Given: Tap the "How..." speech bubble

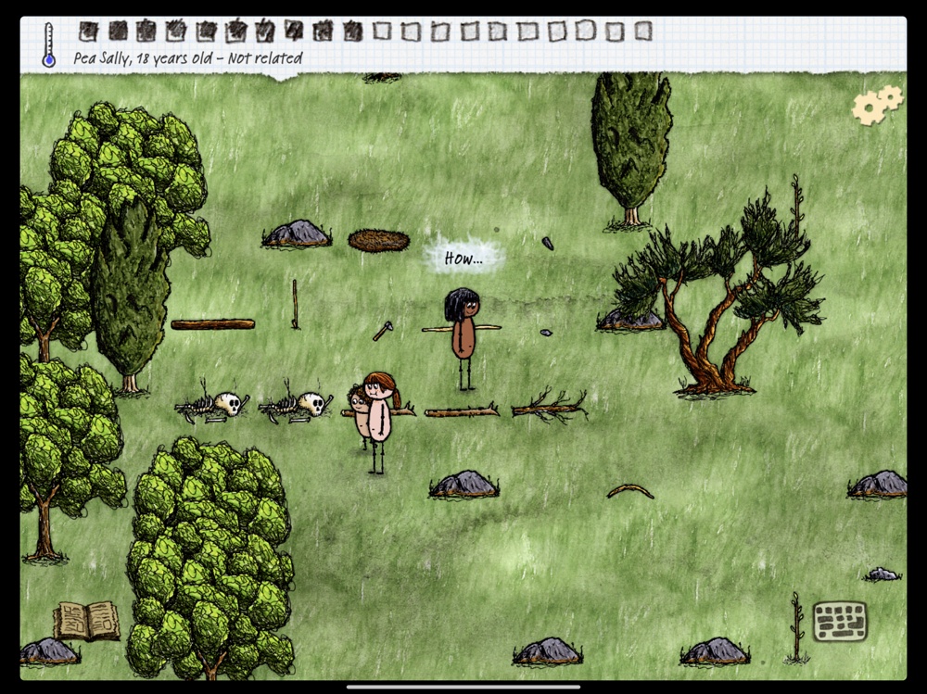Looking at the screenshot, I should pos(463,259).
